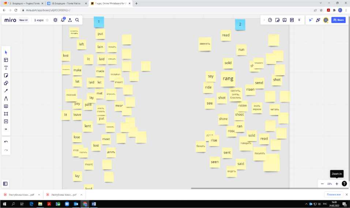Switch to the Yandex Mail tab

click(23, 3)
